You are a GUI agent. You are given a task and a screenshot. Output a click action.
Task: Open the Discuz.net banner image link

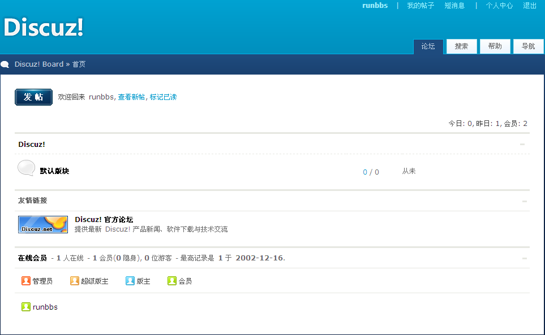coord(43,224)
